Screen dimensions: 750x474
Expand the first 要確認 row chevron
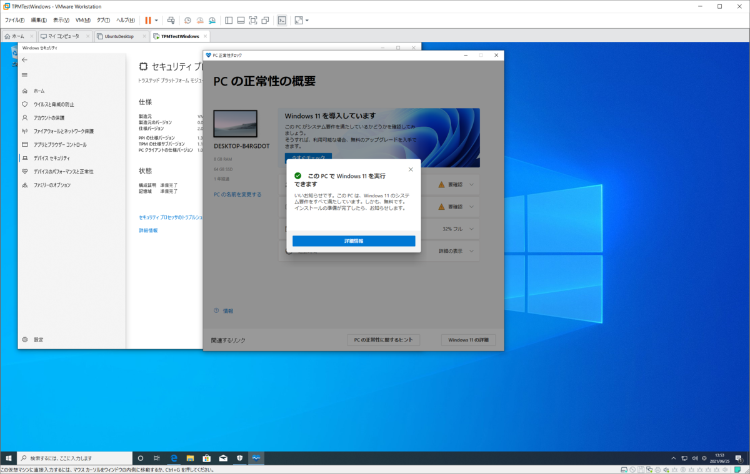pos(472,184)
